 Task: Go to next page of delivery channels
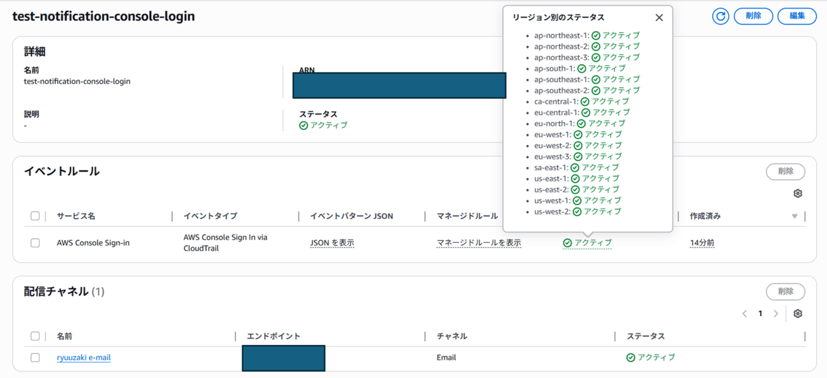pyautogui.click(x=776, y=313)
